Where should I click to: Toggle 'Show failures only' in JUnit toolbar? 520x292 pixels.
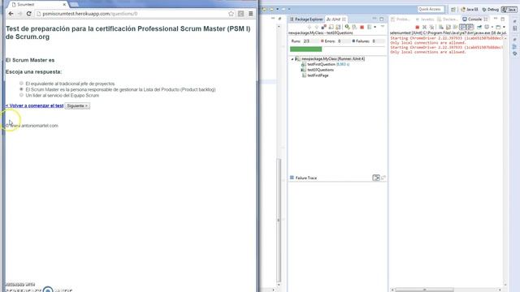[x=323, y=27]
